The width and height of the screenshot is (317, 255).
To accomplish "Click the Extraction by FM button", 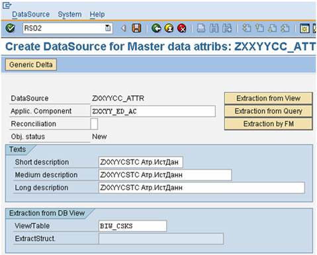I will 269,124.
